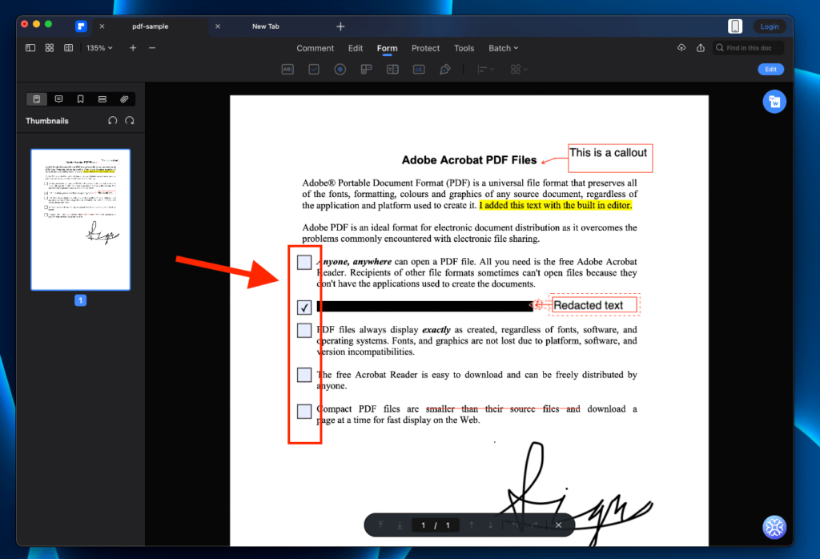The image size is (820, 559).
Task: Jump to first page in navigation bar
Action: point(380,525)
